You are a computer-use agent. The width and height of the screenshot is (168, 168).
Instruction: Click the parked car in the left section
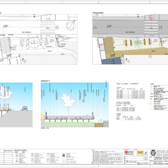pos(25,108)
